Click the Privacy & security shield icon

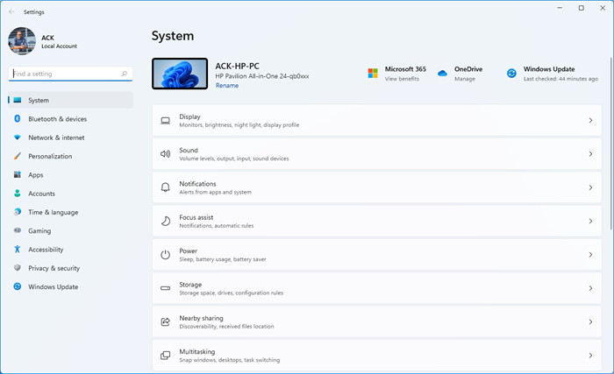17,268
